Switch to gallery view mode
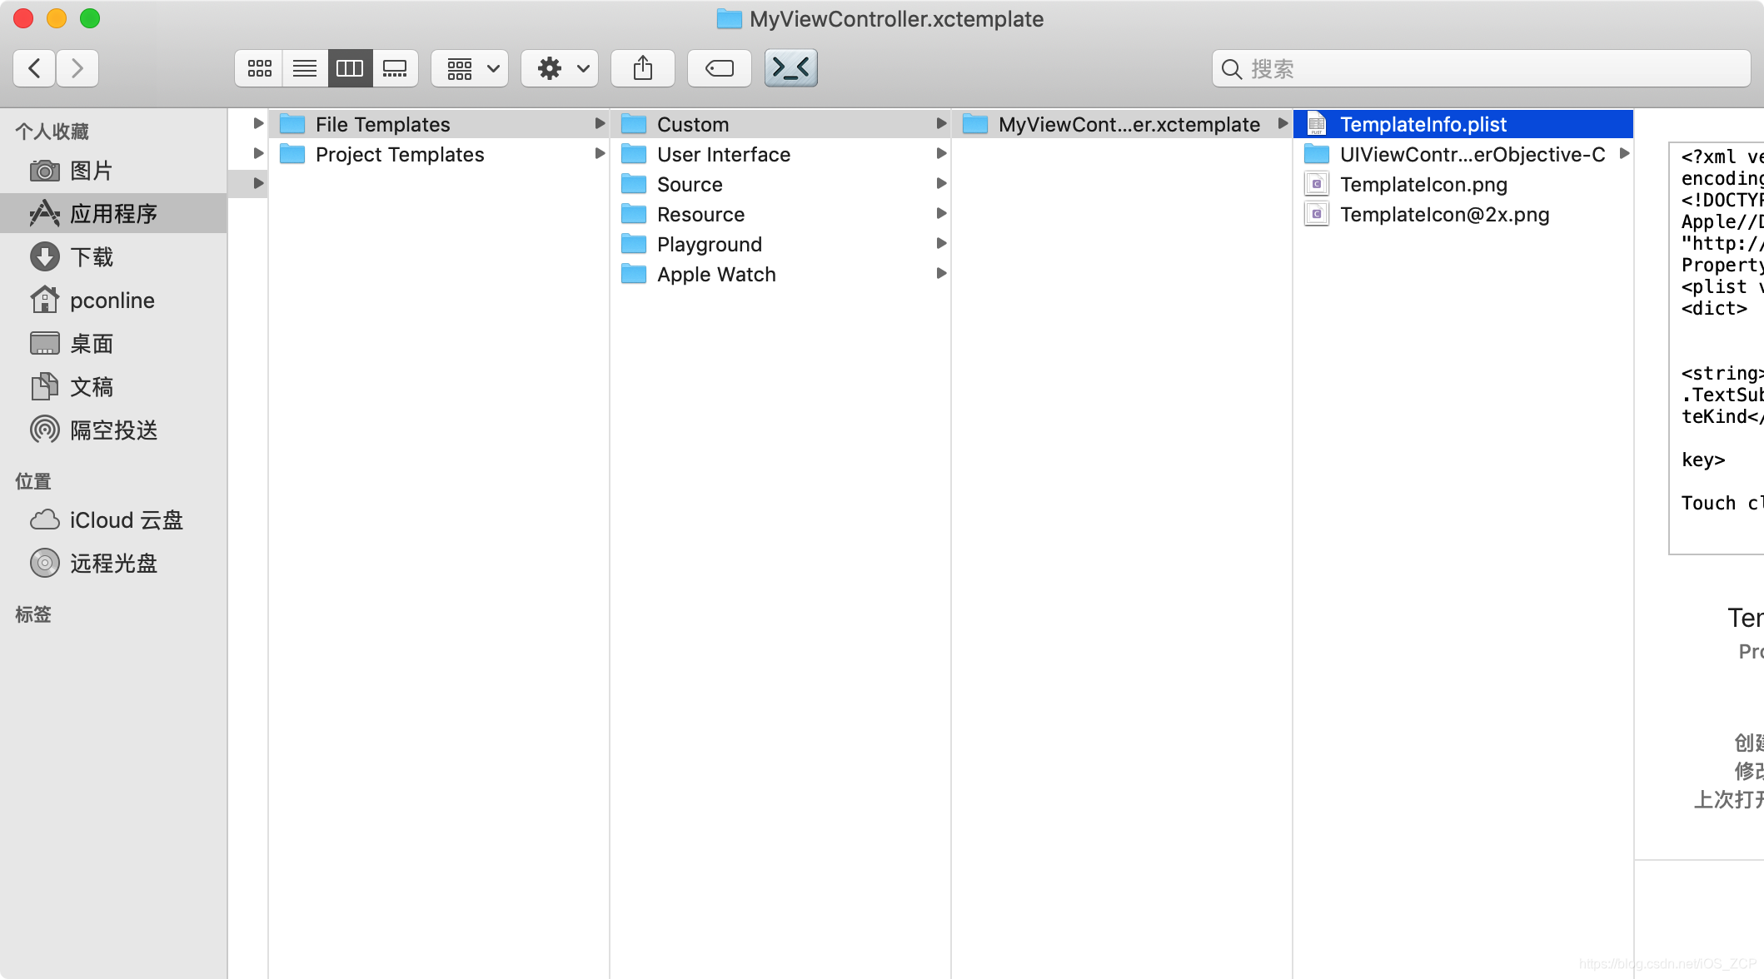1764x979 pixels. (x=395, y=68)
